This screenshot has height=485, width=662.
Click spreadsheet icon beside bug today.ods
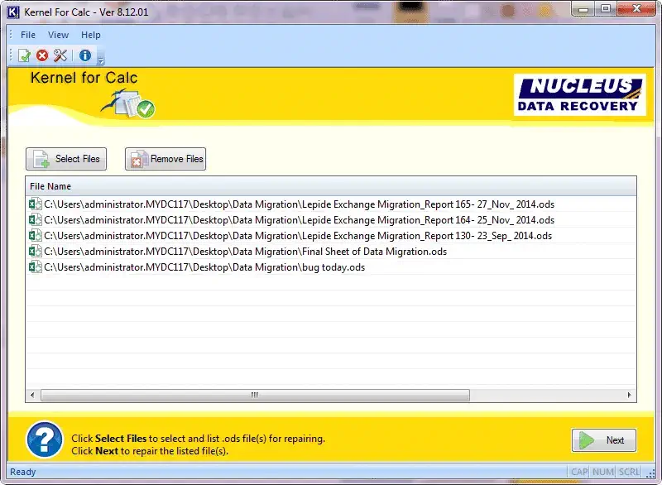pos(35,267)
